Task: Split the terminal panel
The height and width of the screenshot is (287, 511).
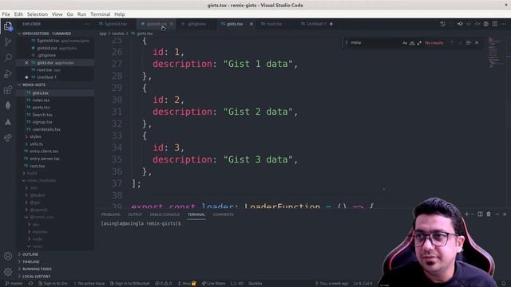Action: (x=480, y=214)
